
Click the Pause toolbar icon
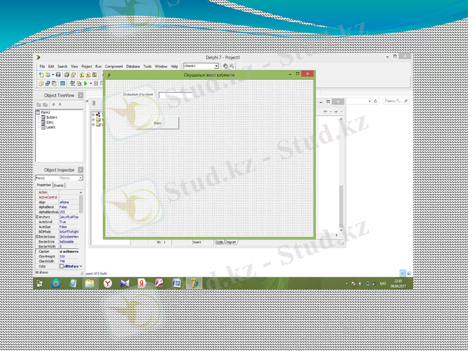[95, 84]
